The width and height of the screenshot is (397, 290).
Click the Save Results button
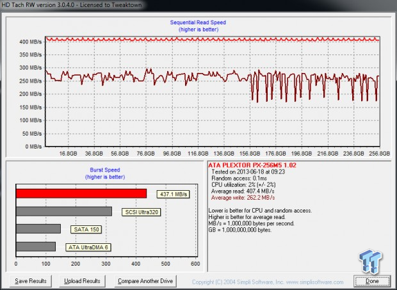point(31,281)
